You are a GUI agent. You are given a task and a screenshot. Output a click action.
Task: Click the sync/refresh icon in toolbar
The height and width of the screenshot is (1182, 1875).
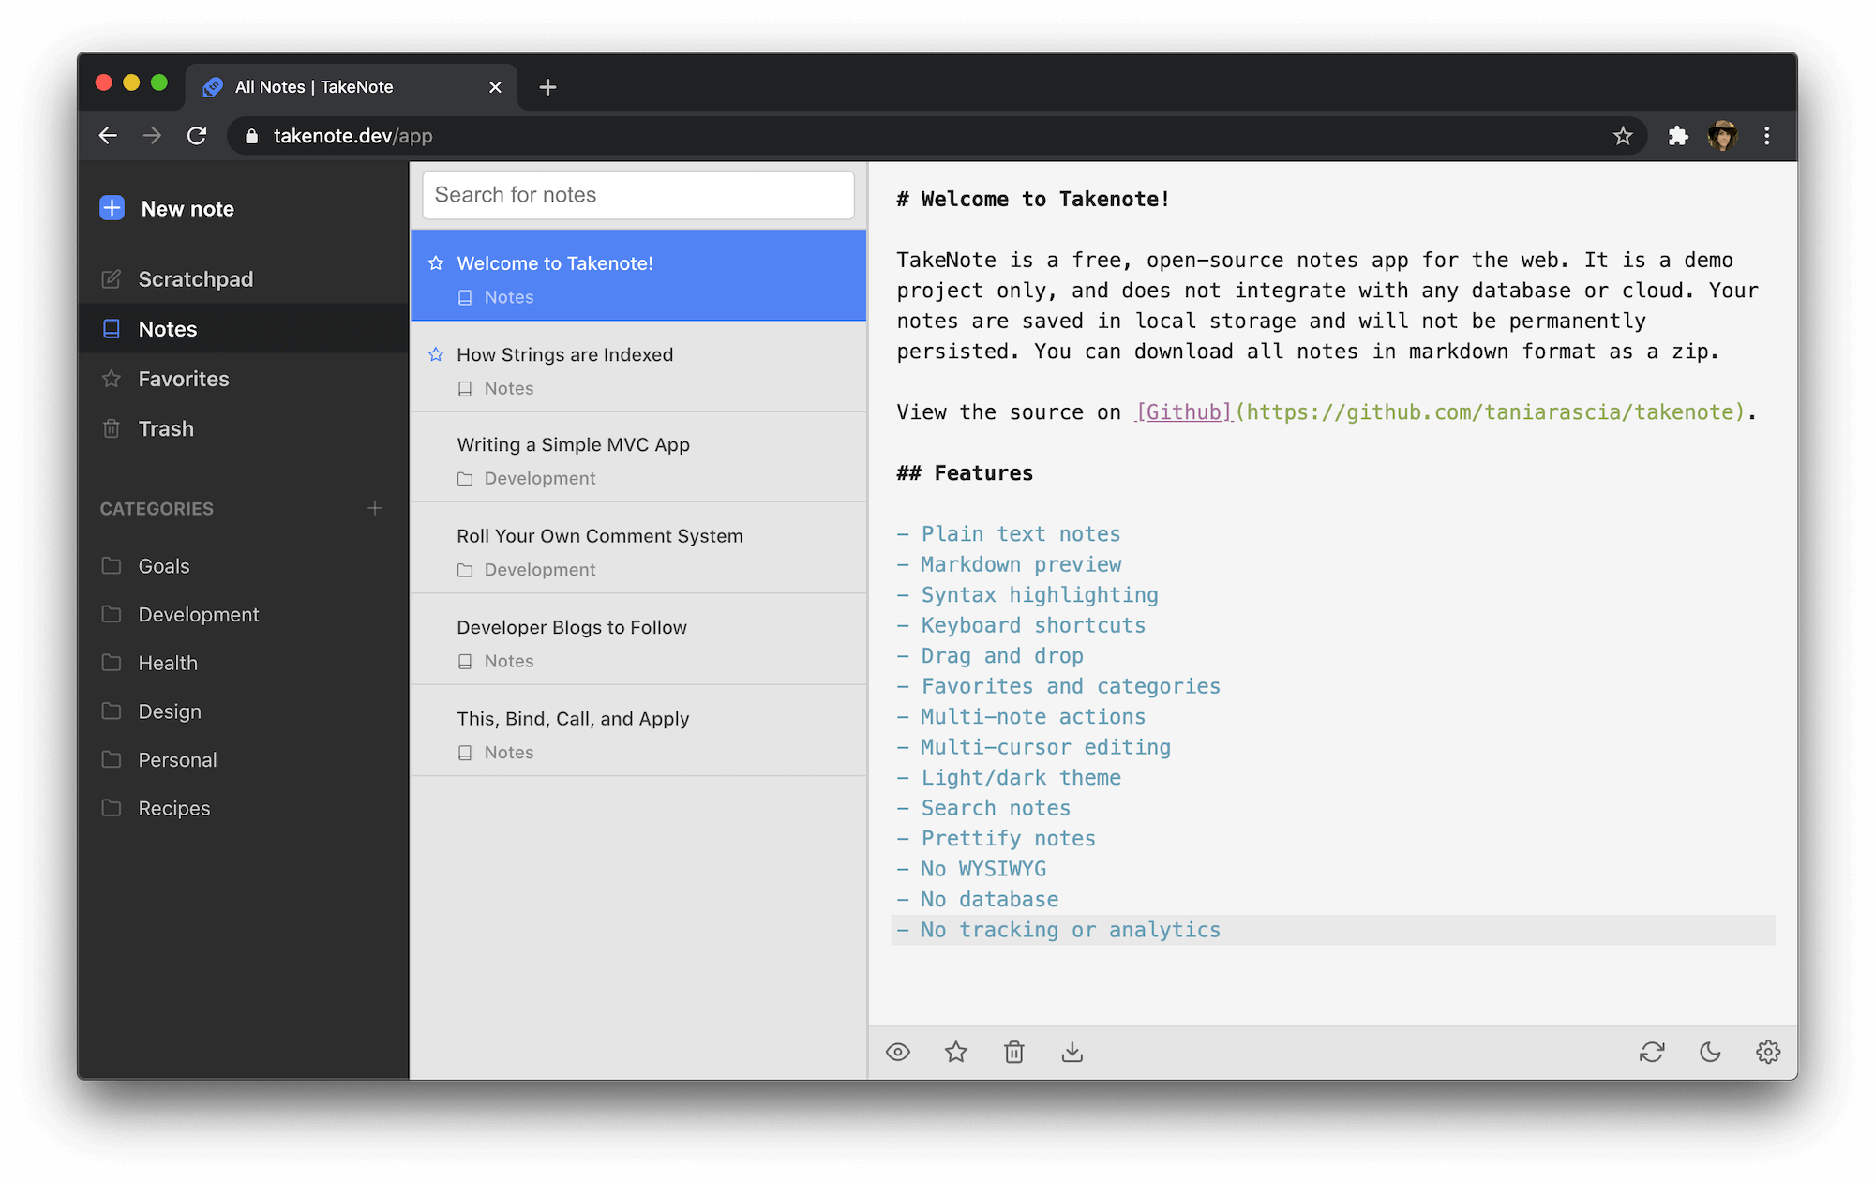[x=1652, y=1052]
